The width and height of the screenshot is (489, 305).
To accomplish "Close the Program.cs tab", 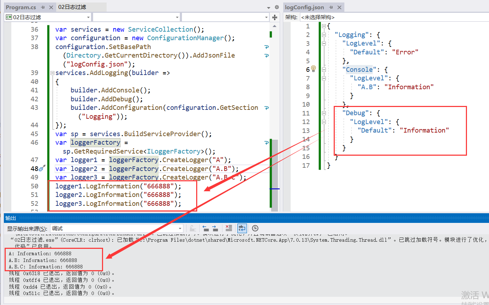I will (51, 7).
